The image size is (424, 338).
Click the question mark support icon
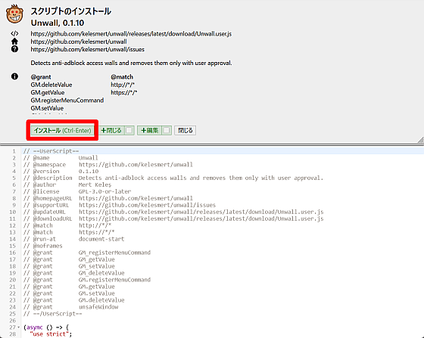[x=14, y=49]
